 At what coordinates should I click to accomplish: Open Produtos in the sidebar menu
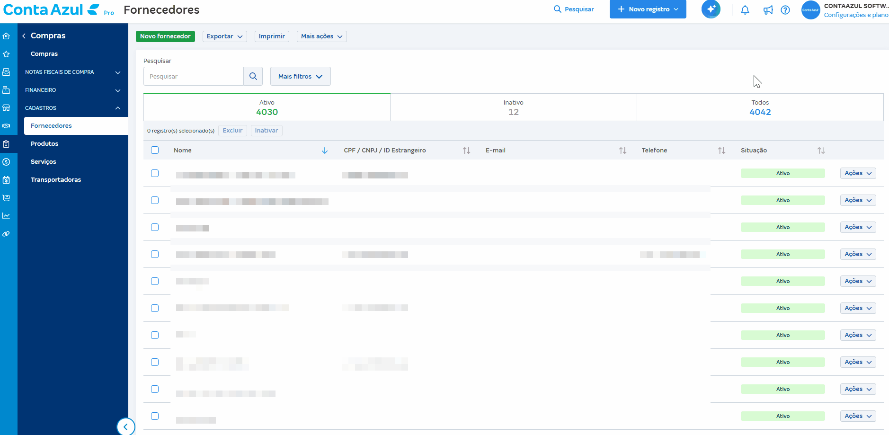coord(44,143)
